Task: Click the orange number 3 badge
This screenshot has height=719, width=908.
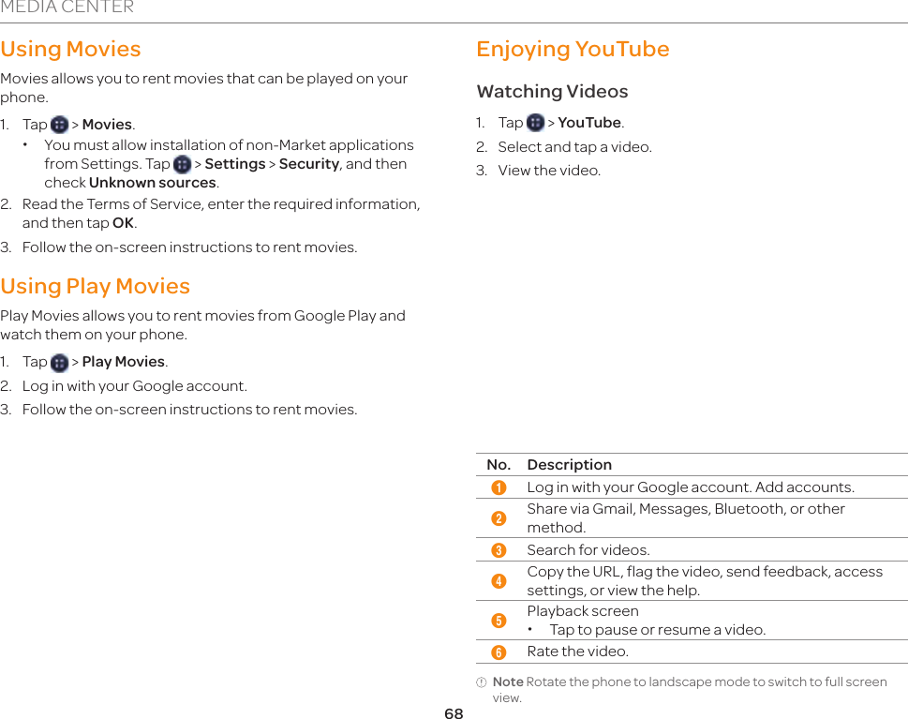Action: coord(498,550)
